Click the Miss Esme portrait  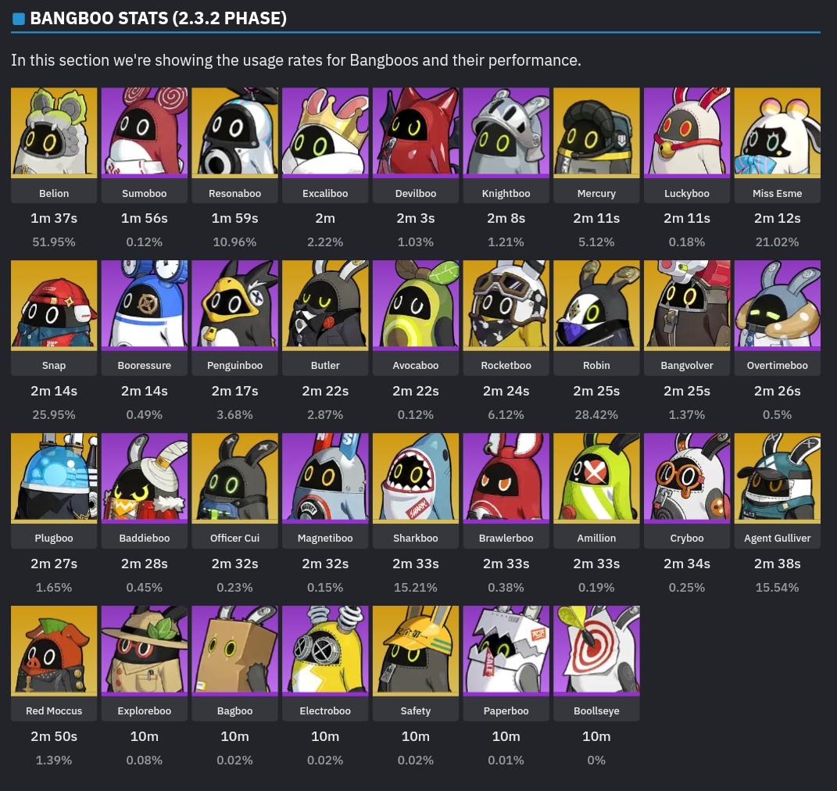(x=777, y=133)
